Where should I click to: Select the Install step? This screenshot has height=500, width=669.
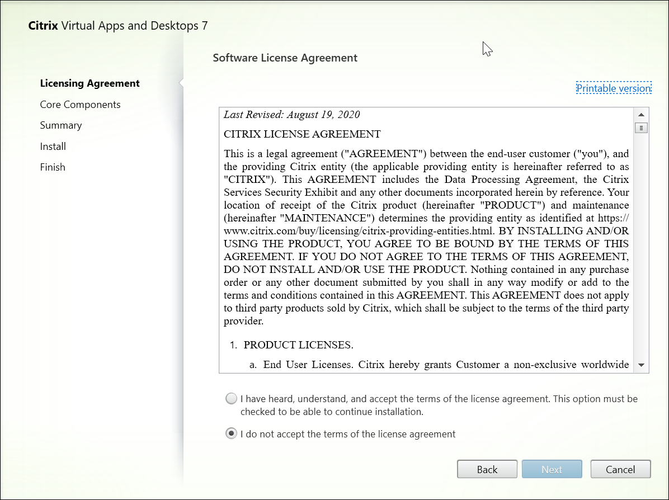click(53, 146)
